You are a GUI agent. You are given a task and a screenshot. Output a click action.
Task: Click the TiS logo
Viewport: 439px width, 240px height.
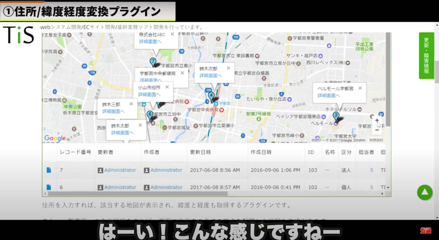click(18, 35)
